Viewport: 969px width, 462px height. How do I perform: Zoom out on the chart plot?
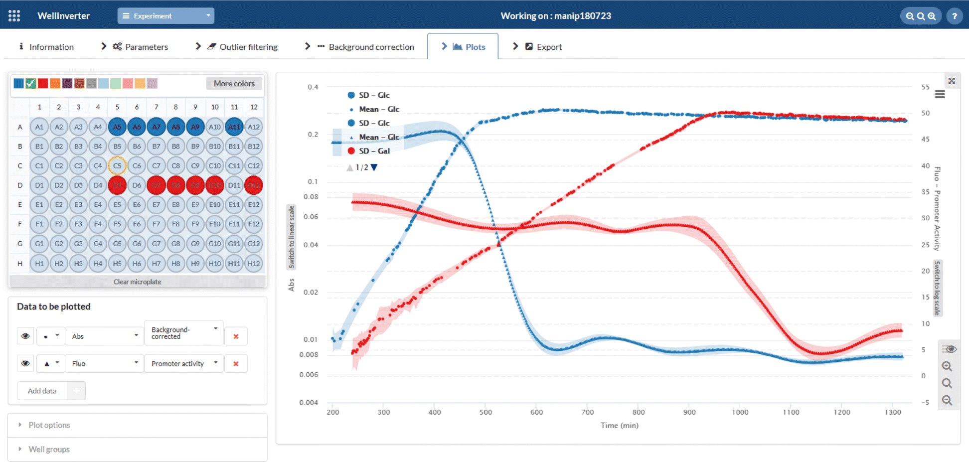coord(947,400)
